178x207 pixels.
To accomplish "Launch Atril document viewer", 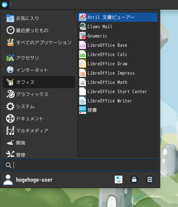I will 117,17.
